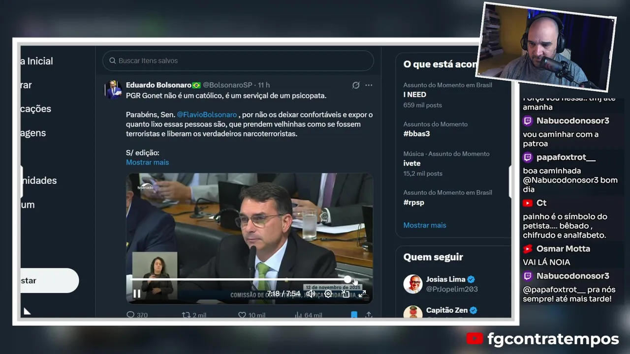Image resolution: width=630 pixels, height=354 pixels.
Task: Open the Premium nav item
Action: (x=28, y=205)
